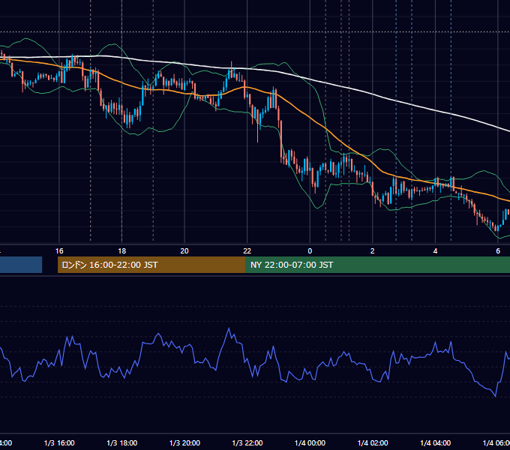The width and height of the screenshot is (510, 450).
Task: Click the '1/4 00:00' date label
Action: pyautogui.click(x=310, y=443)
